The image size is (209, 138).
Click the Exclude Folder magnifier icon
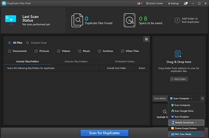click(x=165, y=112)
